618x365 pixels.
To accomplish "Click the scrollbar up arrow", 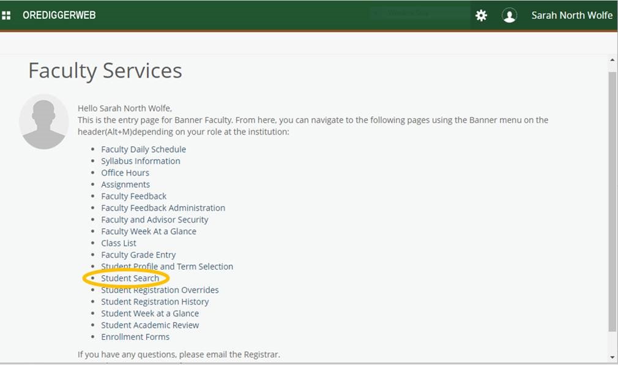I will coord(612,60).
